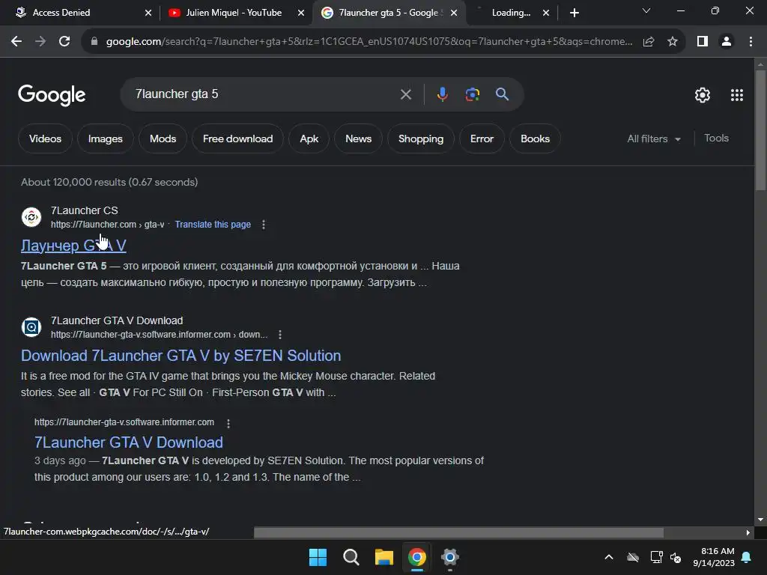This screenshot has width=767, height=575.
Task: Open more options for software.informer.com sub-result
Action: coord(228,423)
